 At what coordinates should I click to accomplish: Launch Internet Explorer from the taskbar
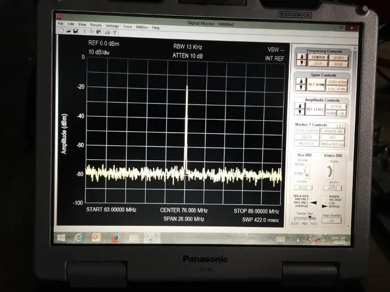coord(78,238)
